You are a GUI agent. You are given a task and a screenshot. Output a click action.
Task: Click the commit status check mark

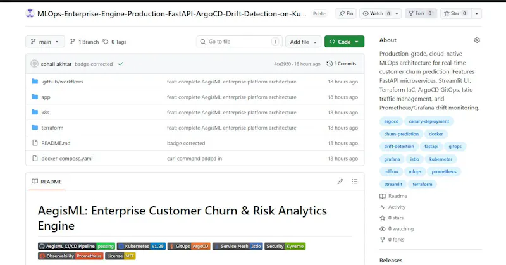(121, 64)
